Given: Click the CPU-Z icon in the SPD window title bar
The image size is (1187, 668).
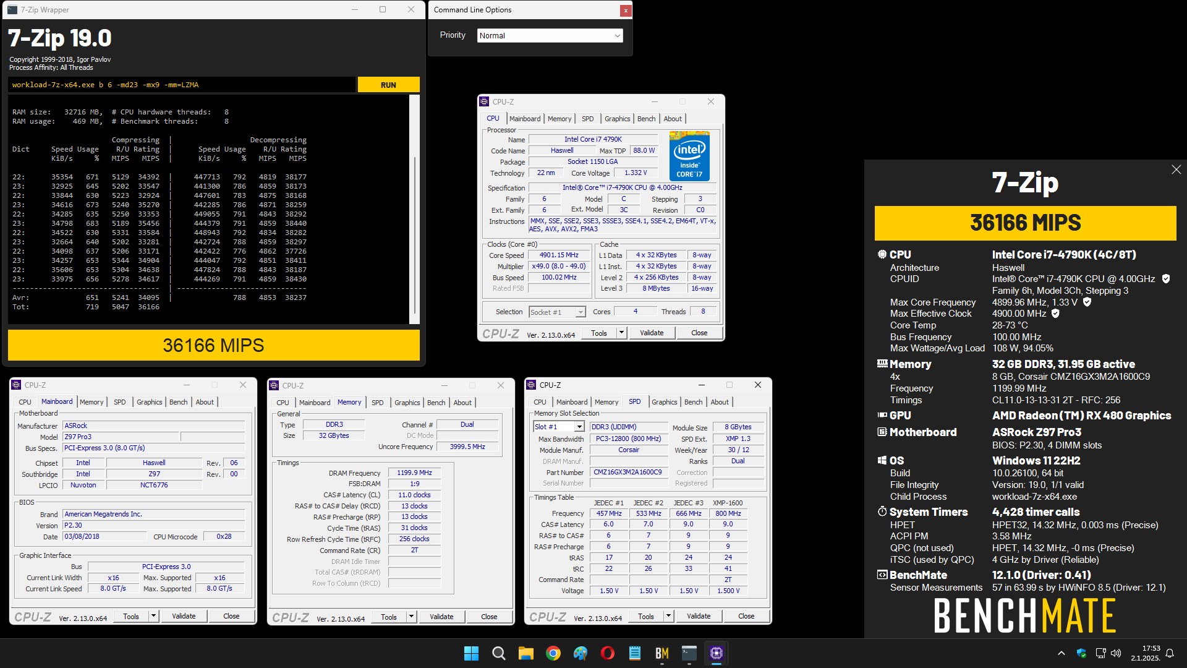Looking at the screenshot, I should coord(531,385).
